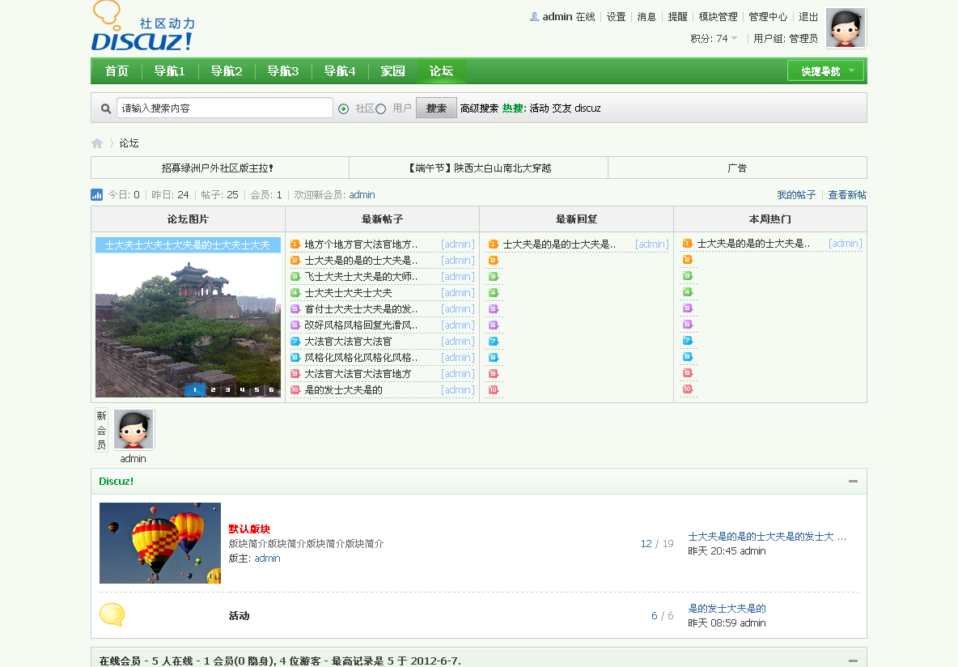The image size is (958, 667).
Task: Go to home via breadcrumb house icon
Action: (97, 143)
